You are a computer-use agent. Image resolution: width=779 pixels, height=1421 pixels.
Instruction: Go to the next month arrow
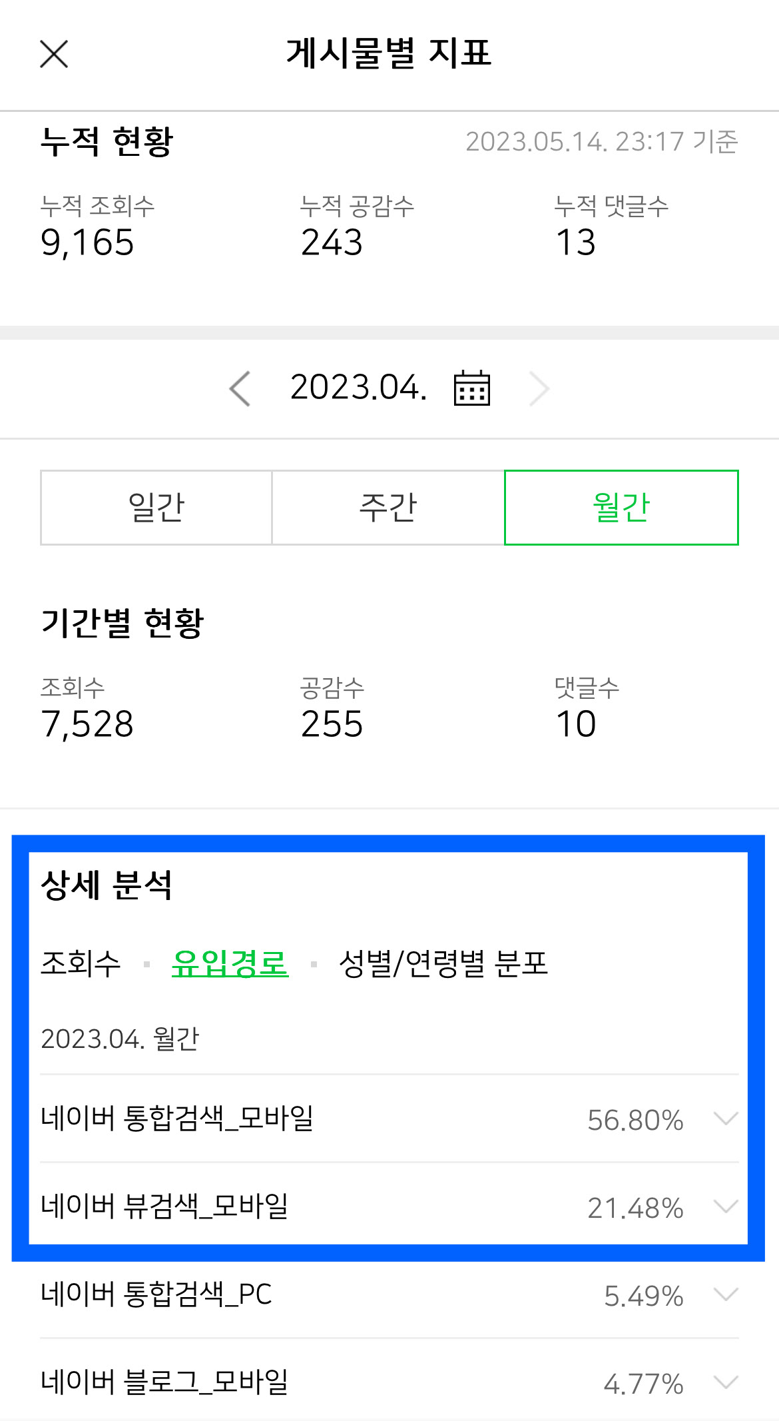point(539,388)
